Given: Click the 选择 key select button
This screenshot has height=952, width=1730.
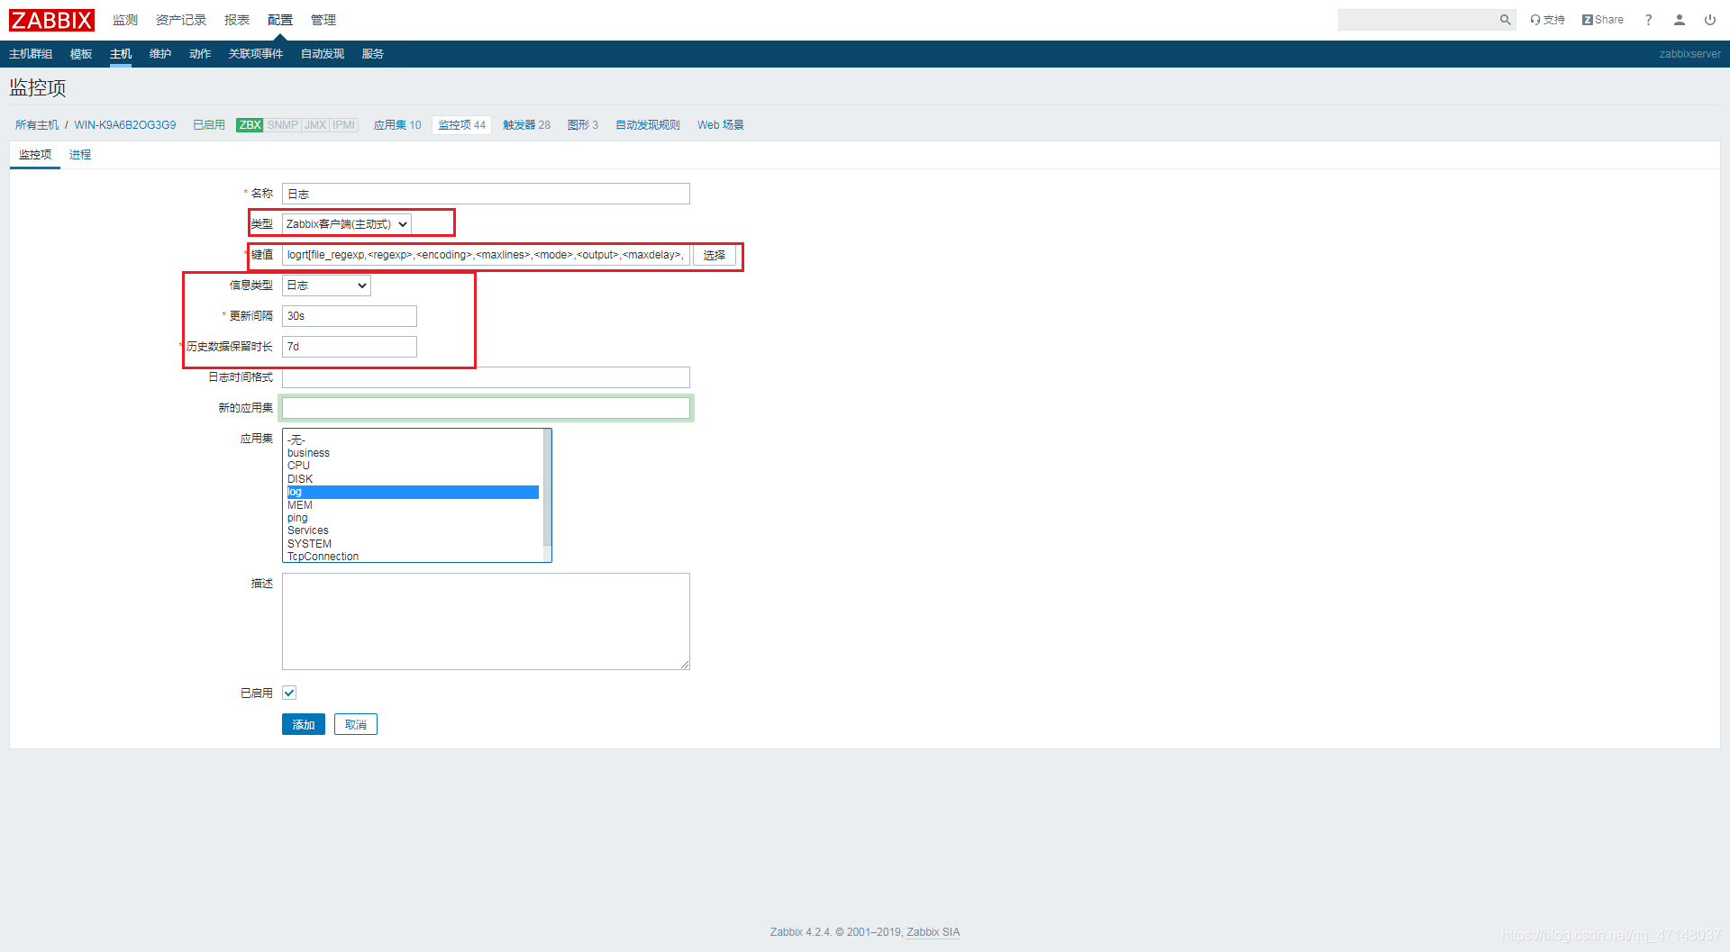Looking at the screenshot, I should (x=715, y=256).
